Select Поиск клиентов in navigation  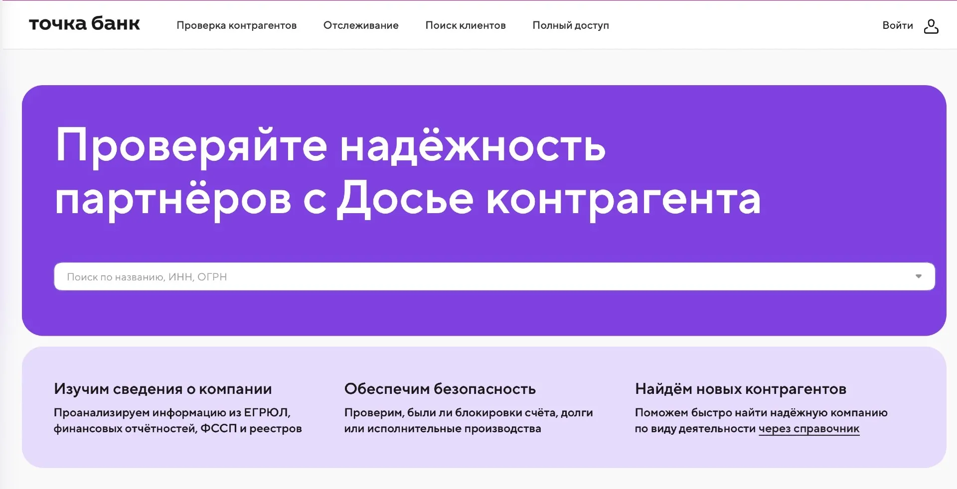[465, 25]
